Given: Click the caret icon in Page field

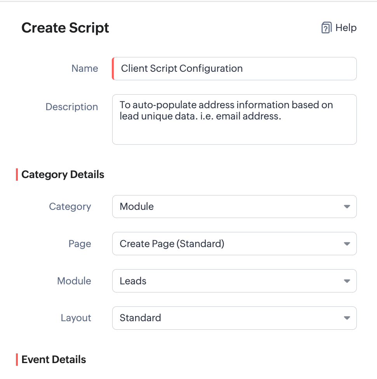Looking at the screenshot, I should point(347,244).
